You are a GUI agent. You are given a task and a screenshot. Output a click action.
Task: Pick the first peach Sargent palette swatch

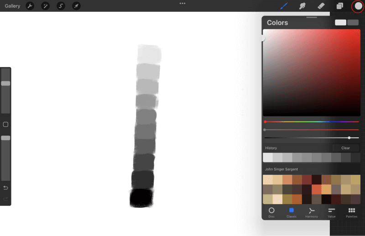tap(268, 179)
